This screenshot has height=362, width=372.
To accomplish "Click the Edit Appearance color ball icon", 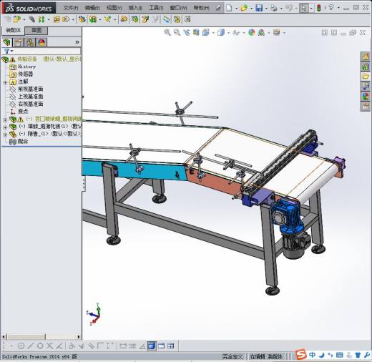I will 252,32.
